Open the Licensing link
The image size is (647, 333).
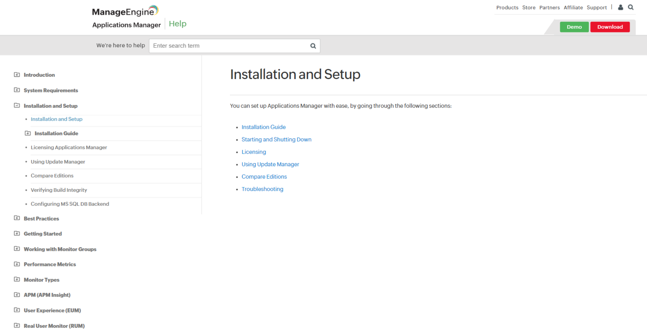[x=254, y=152]
